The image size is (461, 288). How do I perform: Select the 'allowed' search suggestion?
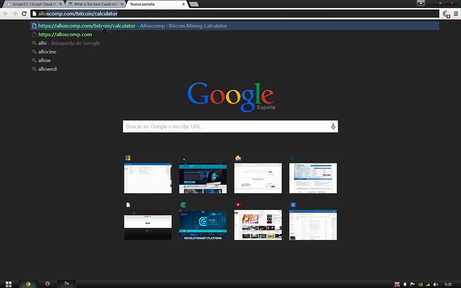[235, 69]
